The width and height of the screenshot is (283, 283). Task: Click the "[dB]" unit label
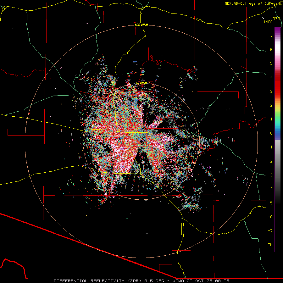269,22
